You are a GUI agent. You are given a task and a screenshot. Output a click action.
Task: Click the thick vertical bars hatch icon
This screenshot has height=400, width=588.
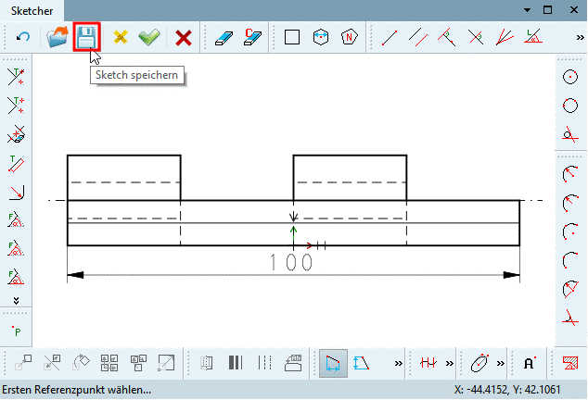point(236,363)
